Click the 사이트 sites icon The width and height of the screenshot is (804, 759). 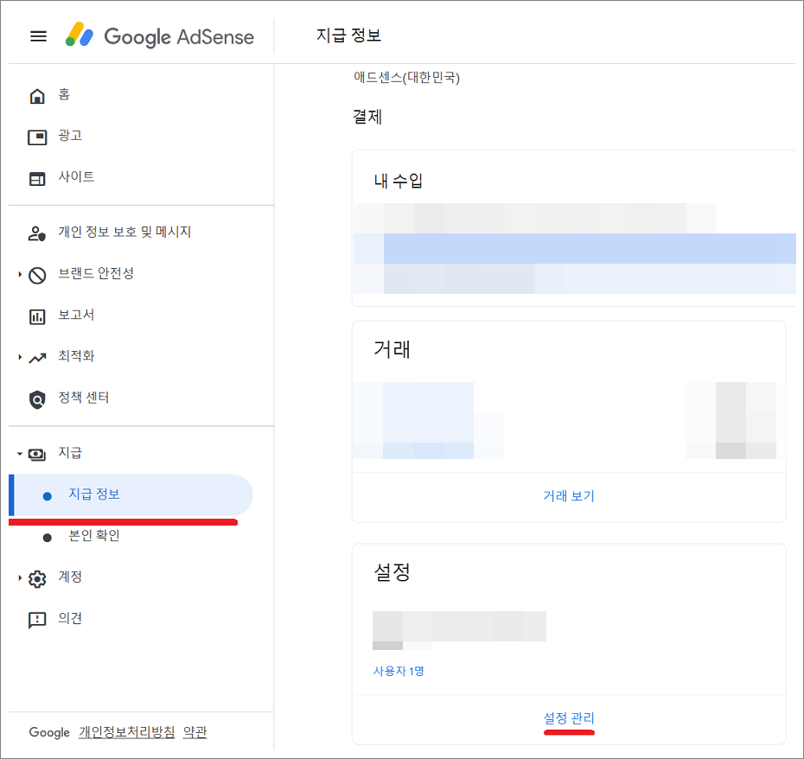pyautogui.click(x=38, y=176)
